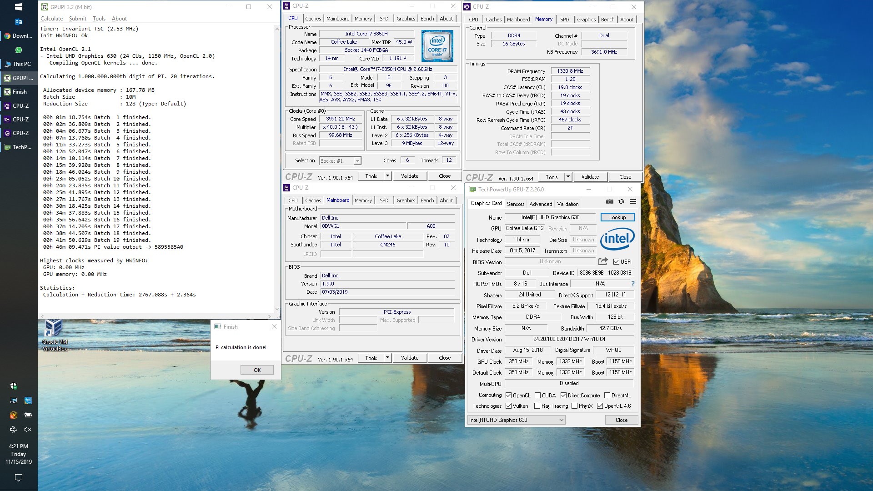Switch to the Chrome Downloads taskbar entry
Screen dimensions: 873x491
[x=19, y=35]
